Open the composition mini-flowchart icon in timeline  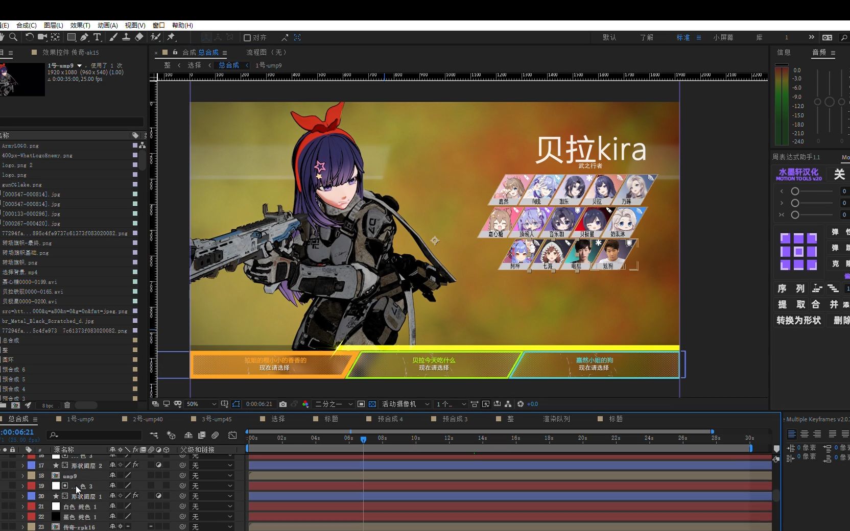[154, 435]
